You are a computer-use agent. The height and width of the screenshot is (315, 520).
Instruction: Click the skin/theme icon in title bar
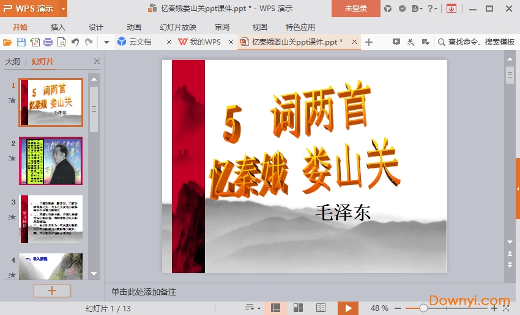(x=388, y=9)
